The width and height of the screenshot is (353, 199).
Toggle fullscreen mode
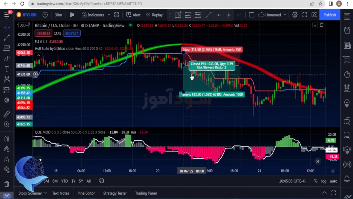(305, 15)
